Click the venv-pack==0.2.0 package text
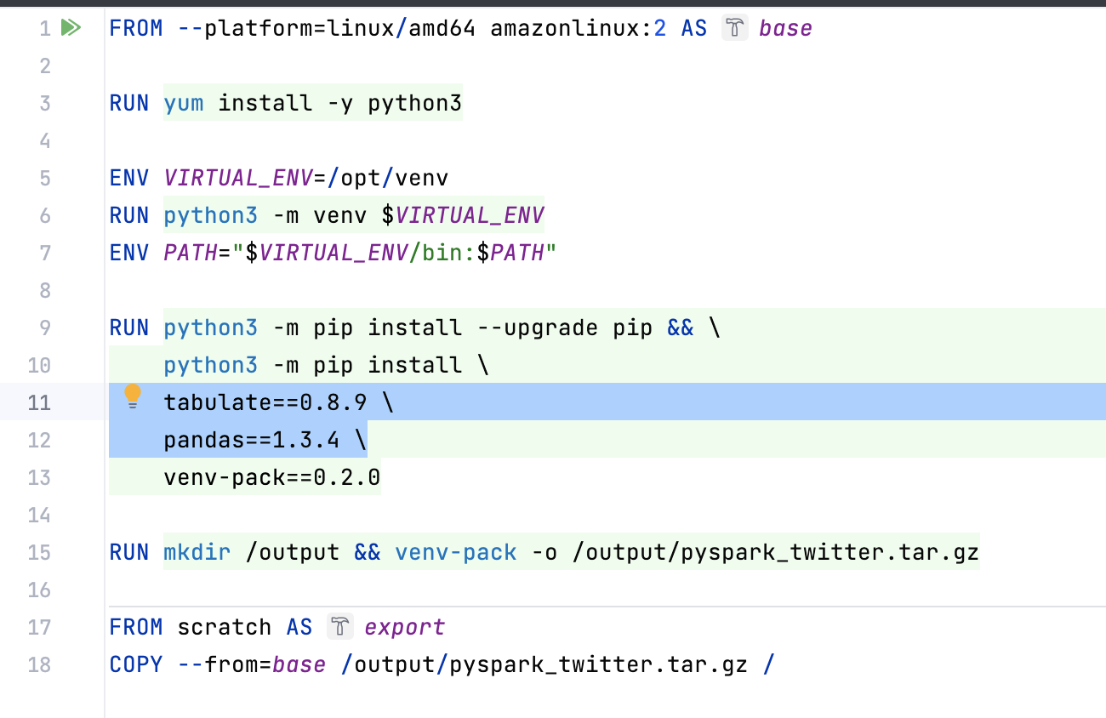The width and height of the screenshot is (1106, 718). click(271, 477)
